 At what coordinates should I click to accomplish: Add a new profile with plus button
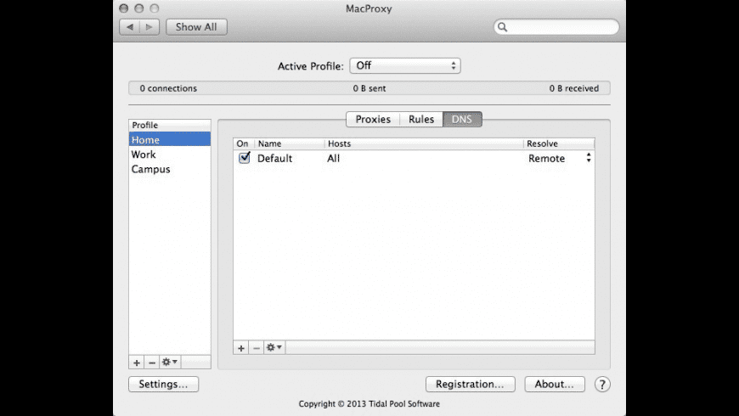click(137, 363)
